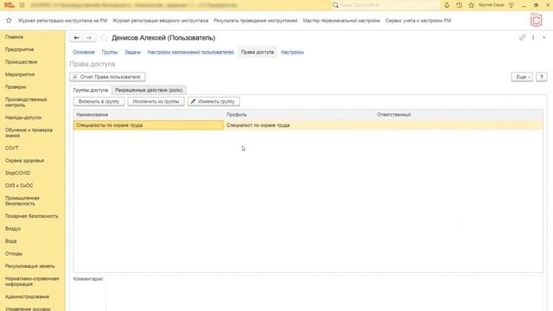Open Предприятие section in sidebar

(19, 49)
